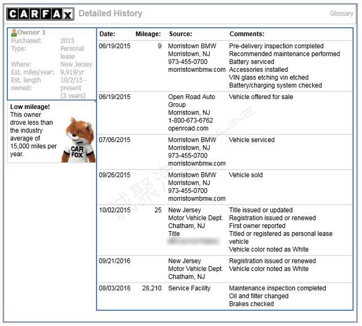Click the Recommended maintenance performed comment
This screenshot has width=362, height=326.
point(285,54)
